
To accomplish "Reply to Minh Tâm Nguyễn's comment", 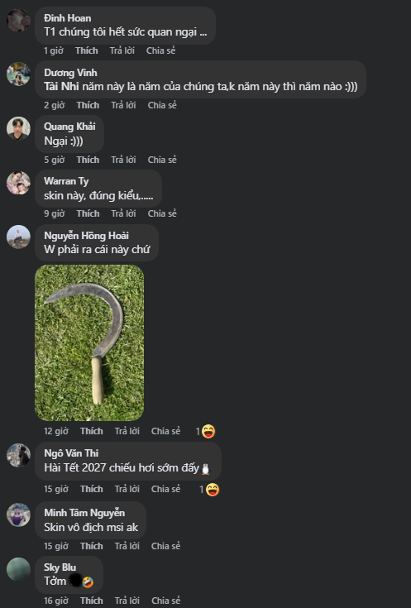I will [x=127, y=546].
